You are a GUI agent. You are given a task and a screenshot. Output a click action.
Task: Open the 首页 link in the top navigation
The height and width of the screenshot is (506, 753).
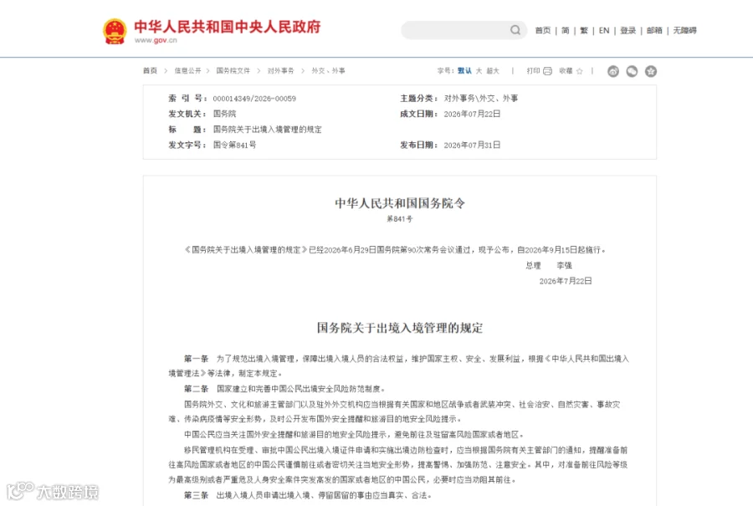(x=543, y=30)
